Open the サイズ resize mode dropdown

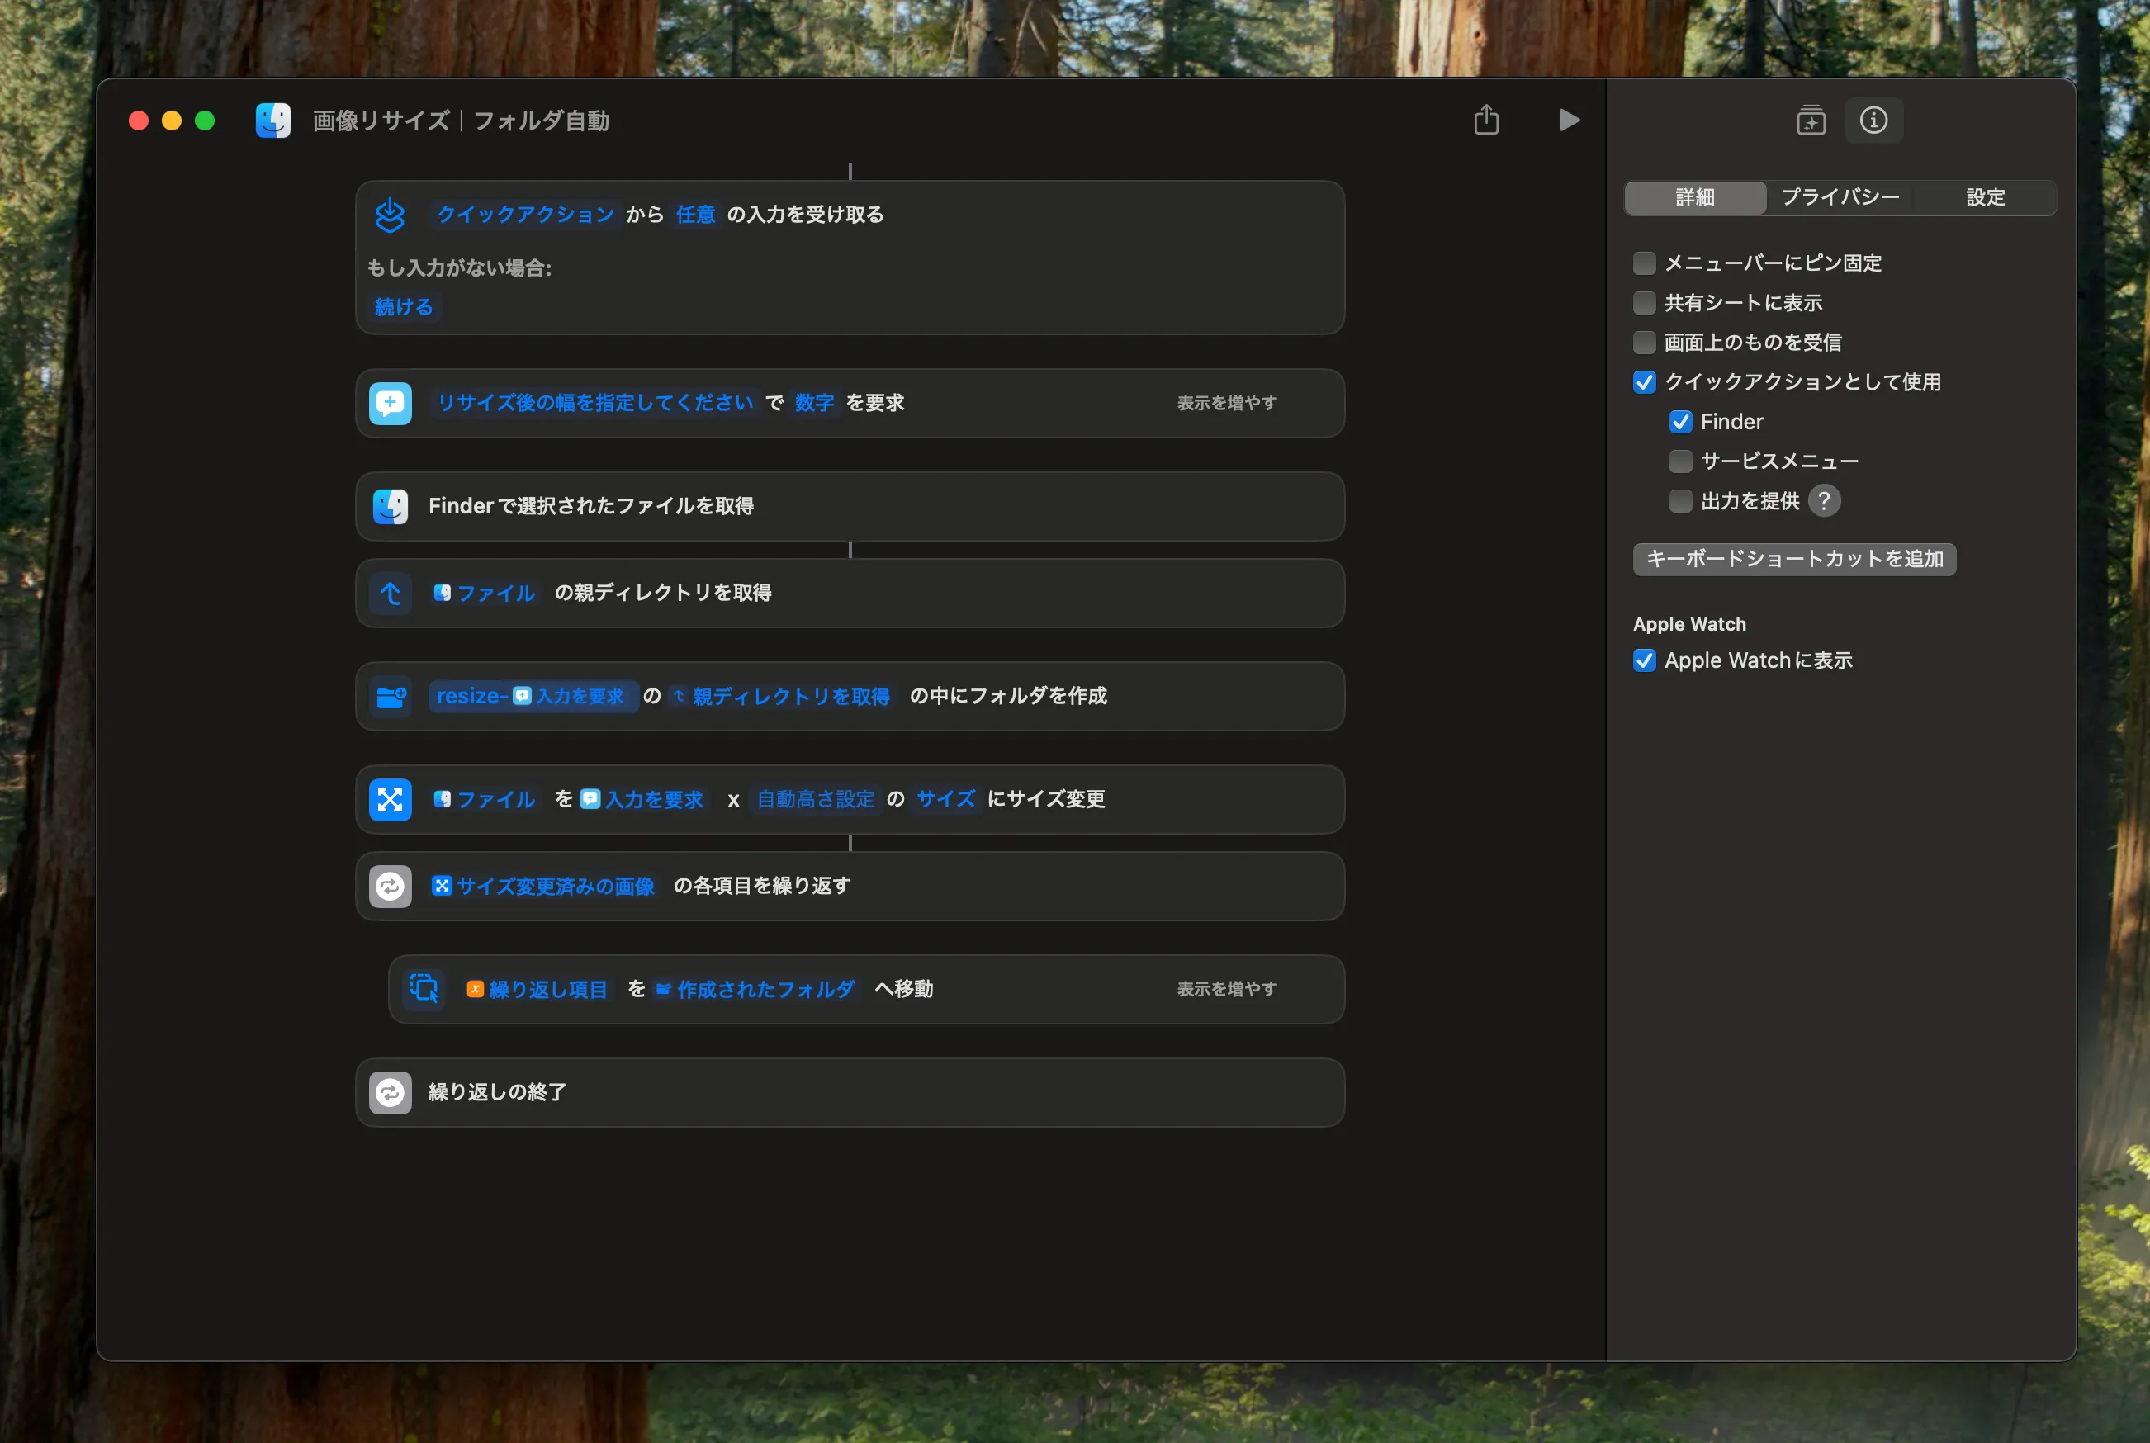pos(945,800)
